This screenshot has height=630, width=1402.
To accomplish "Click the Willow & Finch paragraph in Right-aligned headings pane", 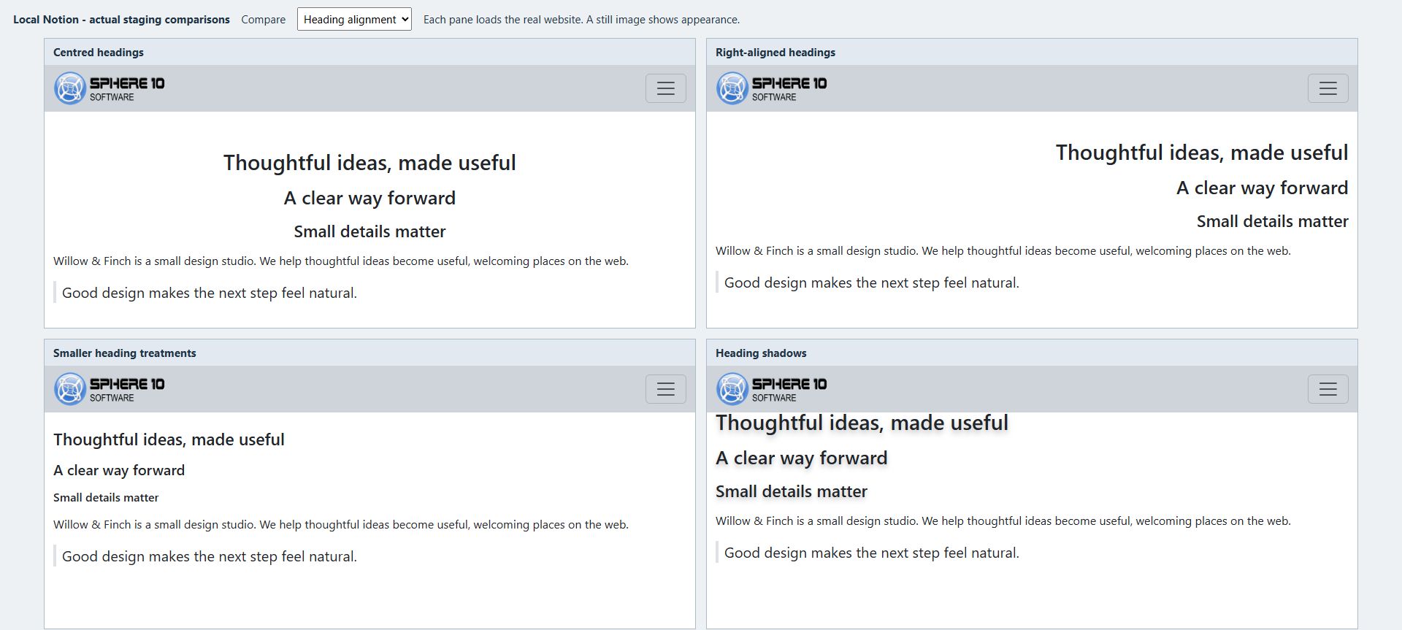I will 1003,251.
